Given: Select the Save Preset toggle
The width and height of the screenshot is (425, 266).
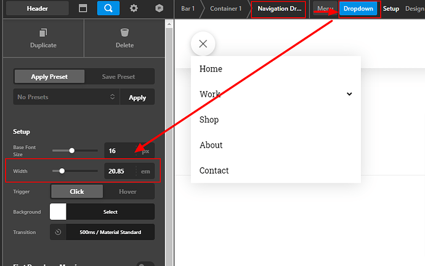Looking at the screenshot, I should pos(118,76).
